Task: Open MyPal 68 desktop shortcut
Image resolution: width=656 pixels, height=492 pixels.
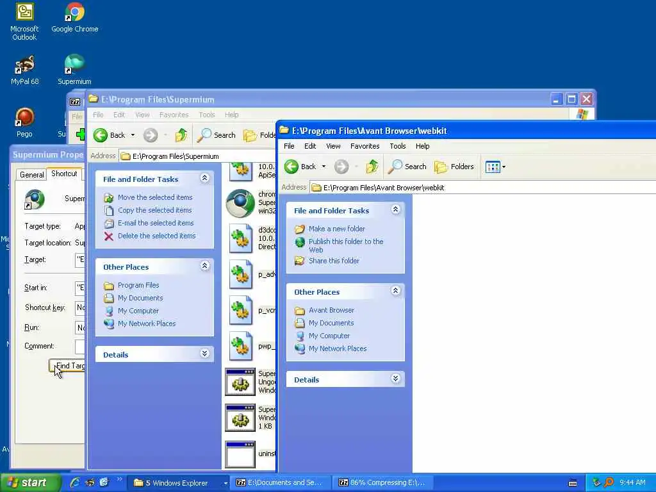Action: point(25,70)
